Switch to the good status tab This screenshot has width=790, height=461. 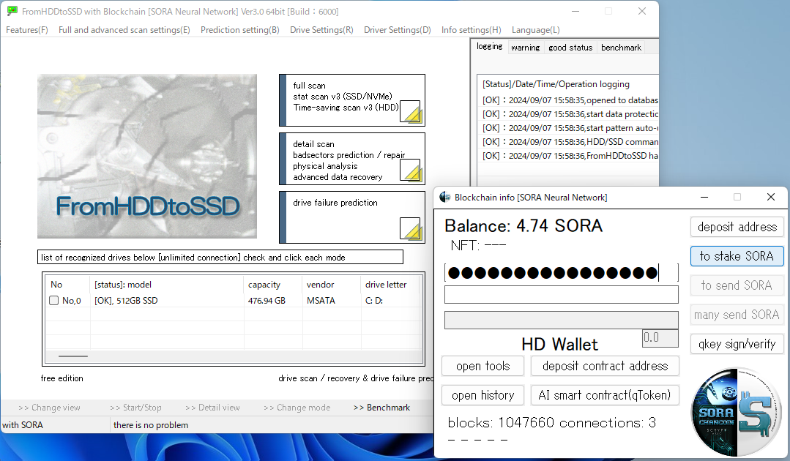[570, 48]
